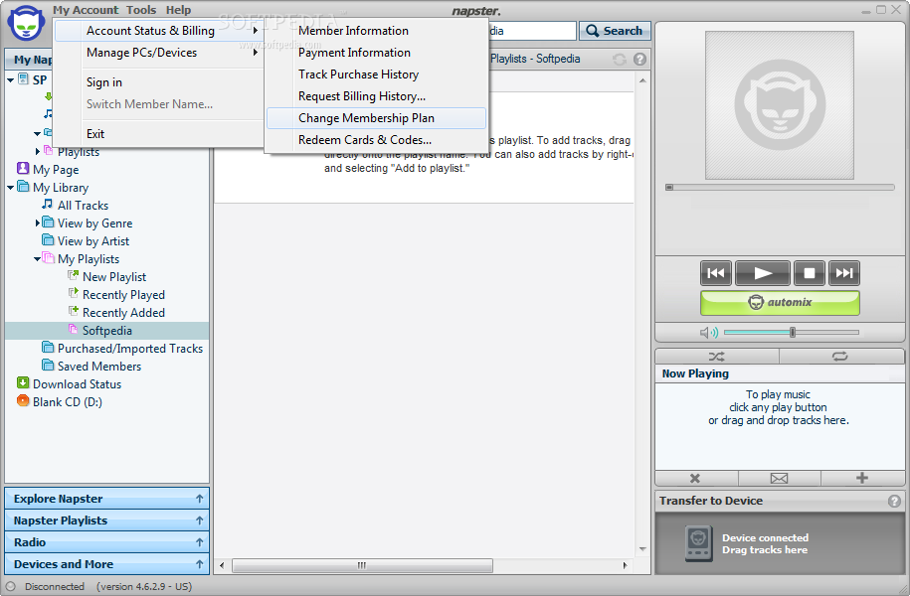Click the envelope share icon
Screen dimensions: 910x596
click(779, 479)
